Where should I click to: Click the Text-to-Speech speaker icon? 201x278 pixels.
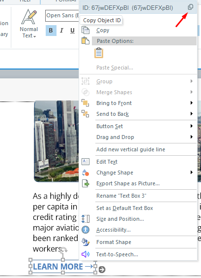click(x=86, y=254)
